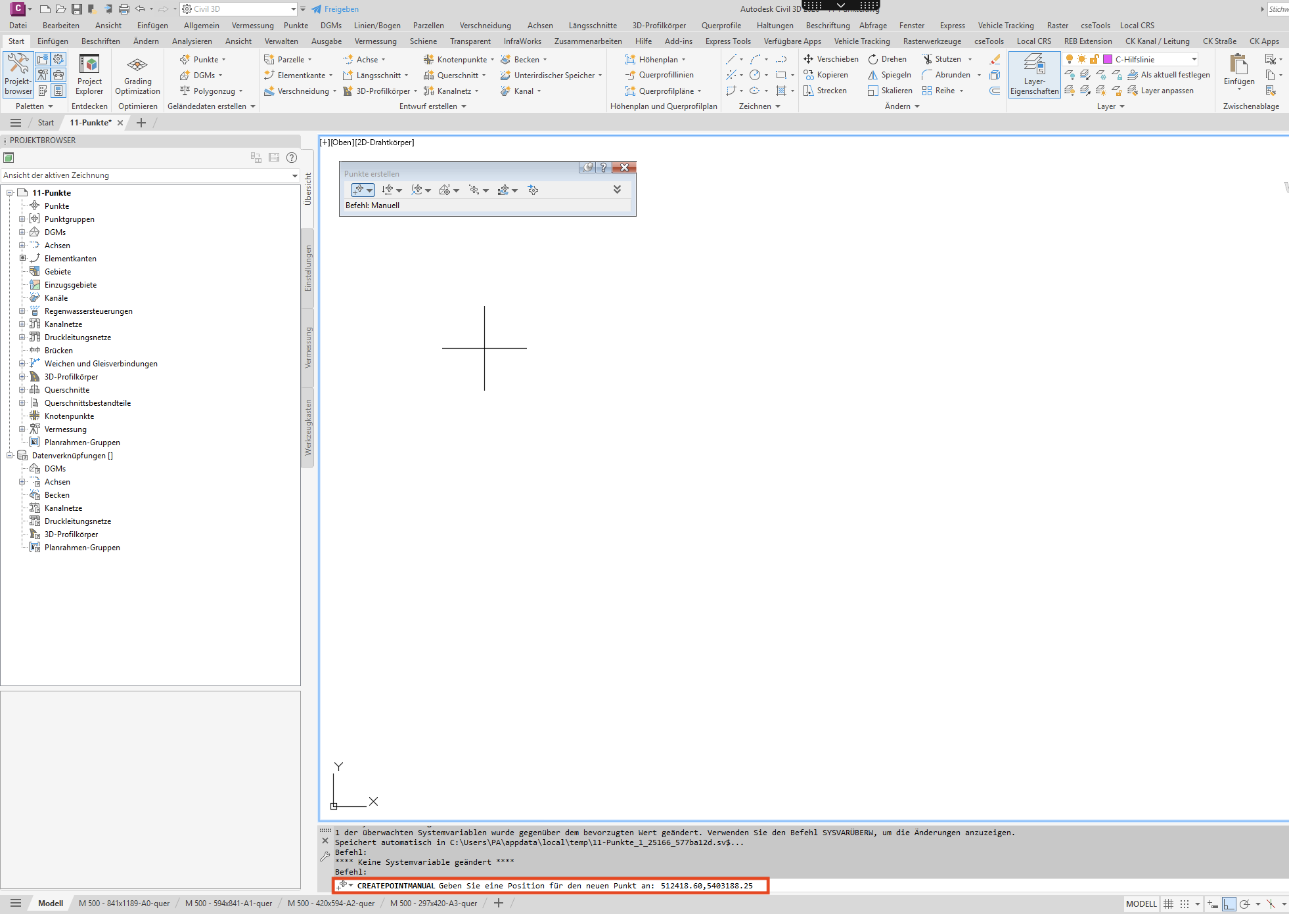Click the Strecken stretch tool
Screen dimensions: 1289x914
coord(825,91)
